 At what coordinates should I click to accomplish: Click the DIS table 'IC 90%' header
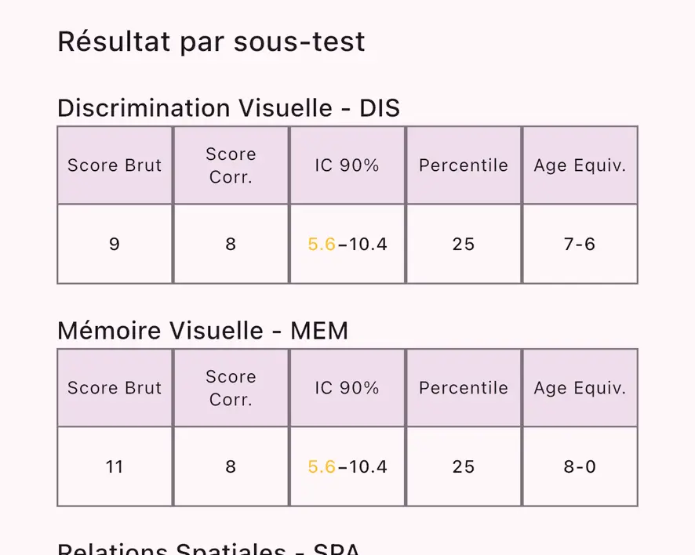[x=347, y=165]
